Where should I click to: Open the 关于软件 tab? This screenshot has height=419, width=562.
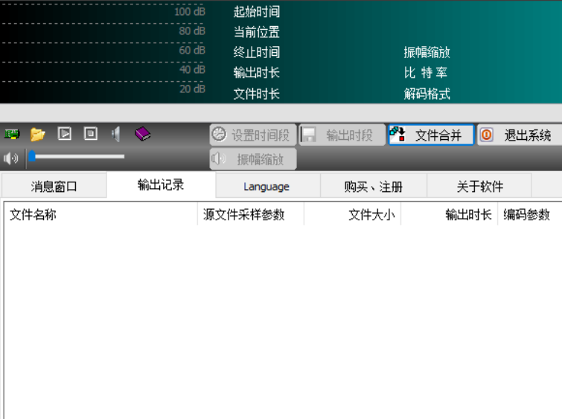click(479, 186)
